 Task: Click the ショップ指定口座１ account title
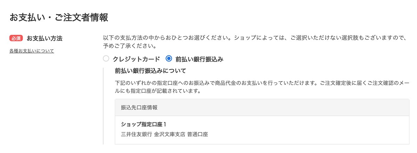tap(144, 124)
